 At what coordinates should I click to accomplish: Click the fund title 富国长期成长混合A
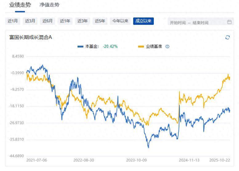click(x=30, y=37)
